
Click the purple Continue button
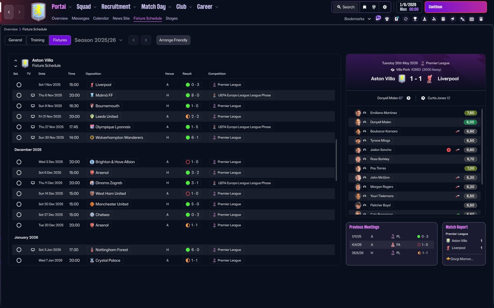pyautogui.click(x=456, y=7)
